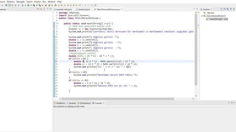Toggle Mark Occurrences highlighted toolbar button

(9, 5)
